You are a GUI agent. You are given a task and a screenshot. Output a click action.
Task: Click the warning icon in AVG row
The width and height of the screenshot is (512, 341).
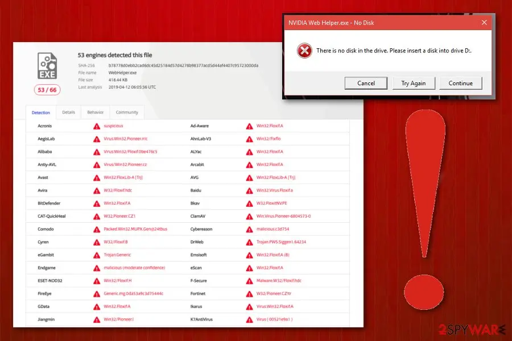pos(250,178)
